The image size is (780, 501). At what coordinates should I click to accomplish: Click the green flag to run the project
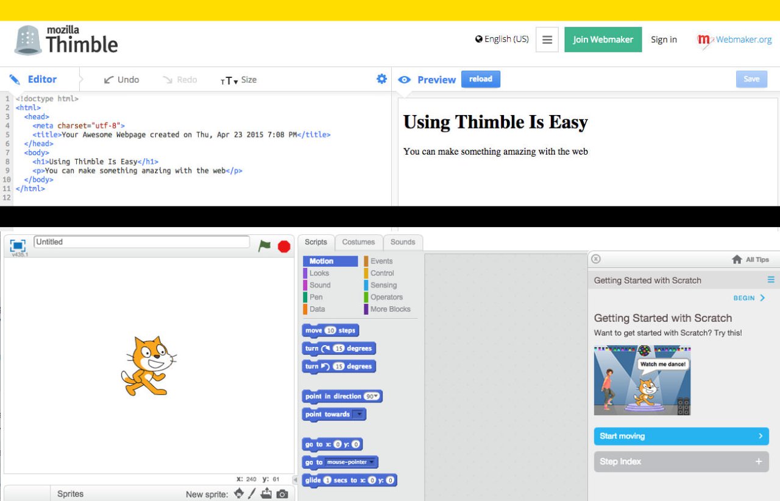pyautogui.click(x=264, y=245)
